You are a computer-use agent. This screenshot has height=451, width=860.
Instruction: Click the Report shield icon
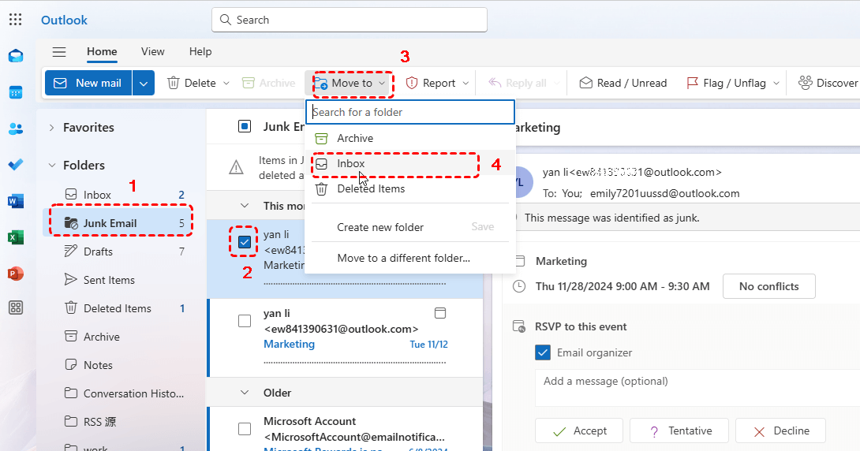point(412,83)
